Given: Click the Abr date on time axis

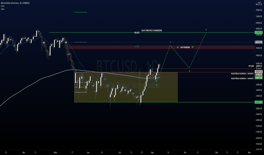Looking at the screenshot, I should pyautogui.click(x=24, y=152).
